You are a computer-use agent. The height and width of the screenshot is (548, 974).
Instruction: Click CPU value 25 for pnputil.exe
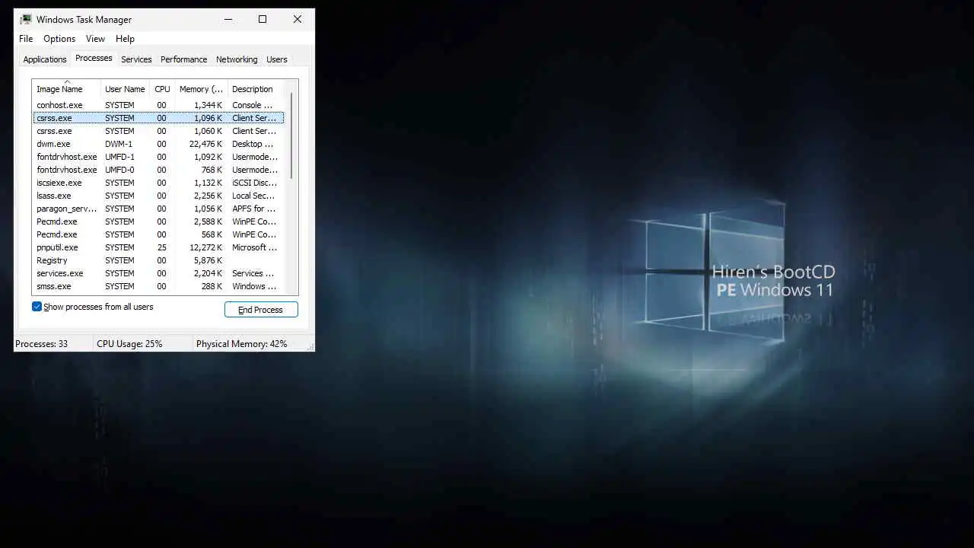(x=161, y=247)
